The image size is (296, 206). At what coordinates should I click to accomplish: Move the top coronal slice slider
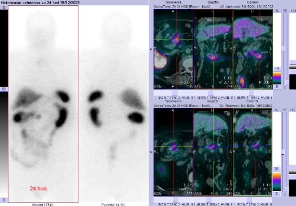[251, 92]
